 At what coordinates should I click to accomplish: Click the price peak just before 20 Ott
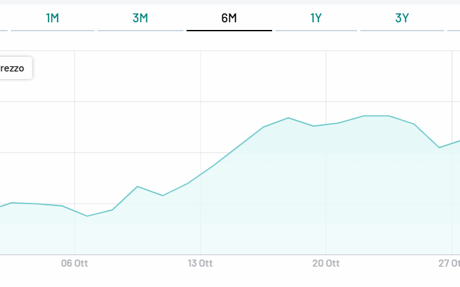point(289,118)
